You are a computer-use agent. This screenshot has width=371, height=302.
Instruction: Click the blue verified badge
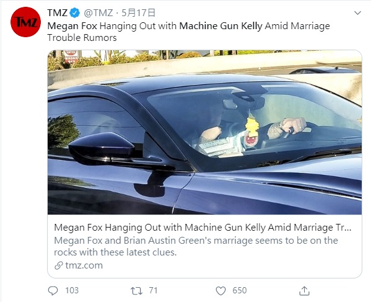tap(75, 13)
